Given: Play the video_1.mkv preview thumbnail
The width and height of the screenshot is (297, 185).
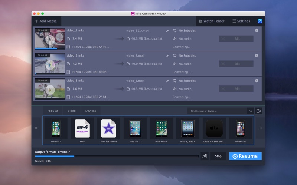Looking at the screenshot, I should (x=50, y=40).
